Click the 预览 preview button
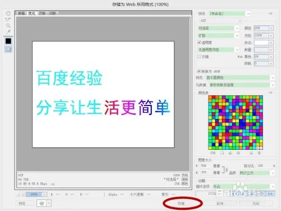The width and height of the screenshot is (281, 211). pyautogui.click(x=24, y=203)
